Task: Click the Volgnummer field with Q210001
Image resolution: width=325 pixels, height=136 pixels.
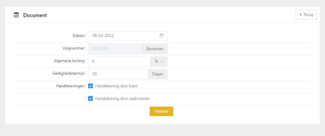Action: click(x=115, y=49)
